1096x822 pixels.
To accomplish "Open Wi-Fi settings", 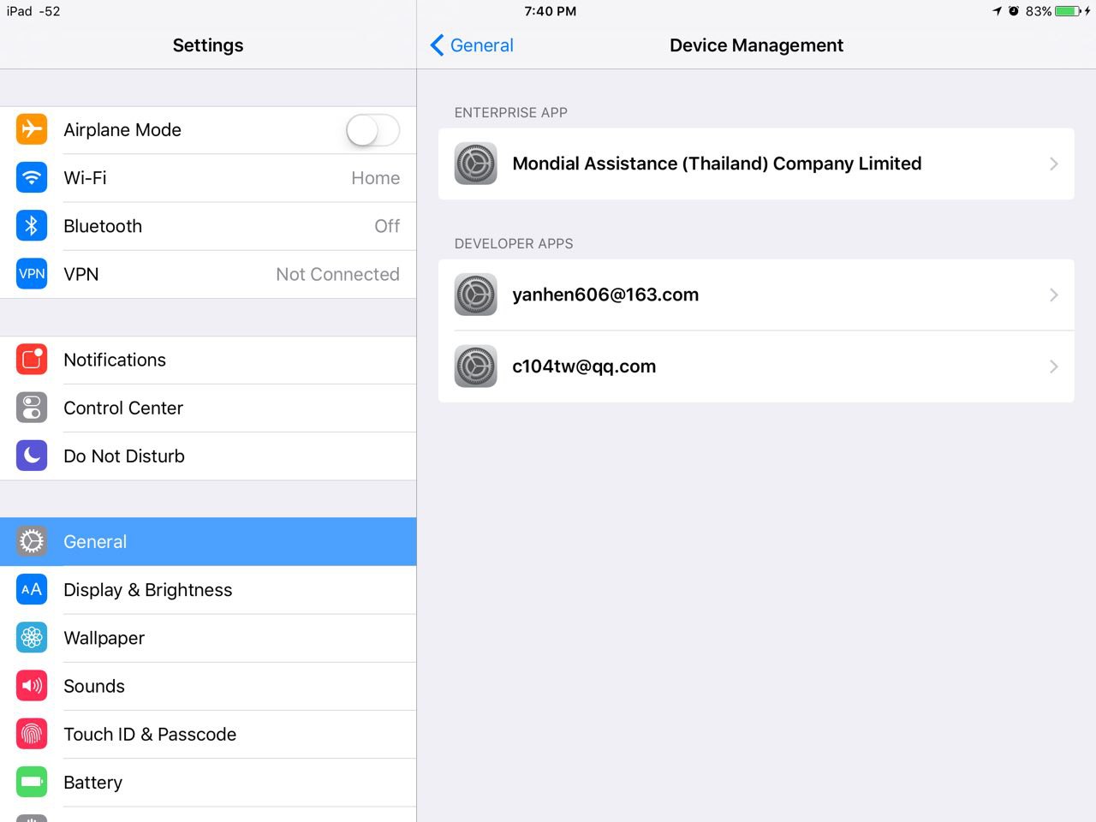I will point(208,178).
